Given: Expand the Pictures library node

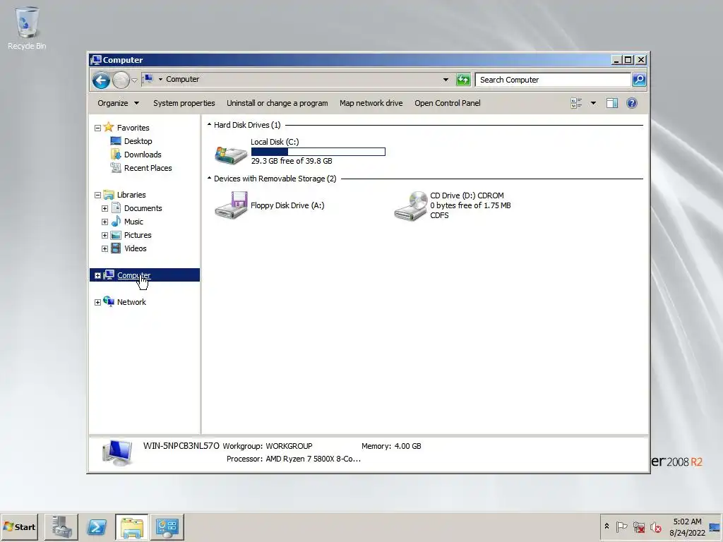Looking at the screenshot, I should point(104,235).
